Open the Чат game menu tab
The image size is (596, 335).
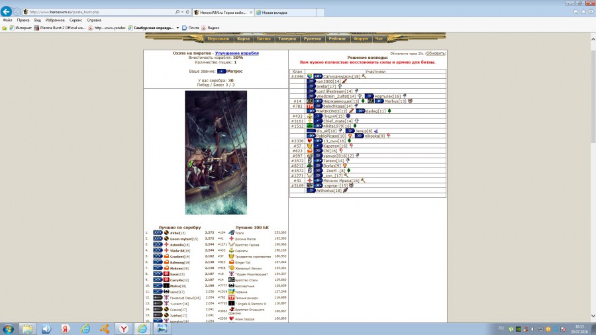point(379,39)
